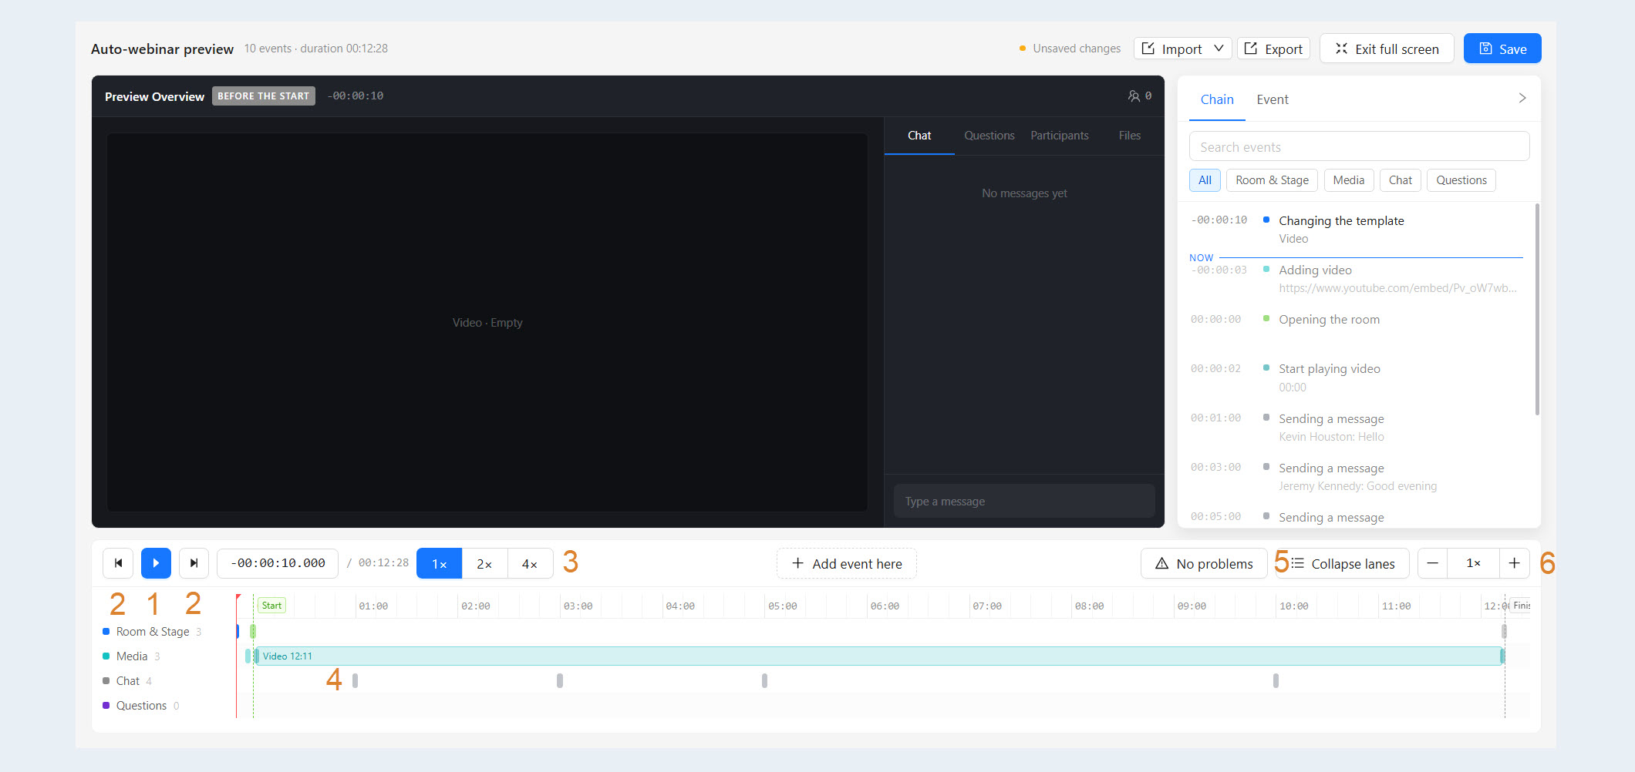Screen dimensions: 1635x772
Task: Focus the Search events field
Action: tap(1359, 146)
